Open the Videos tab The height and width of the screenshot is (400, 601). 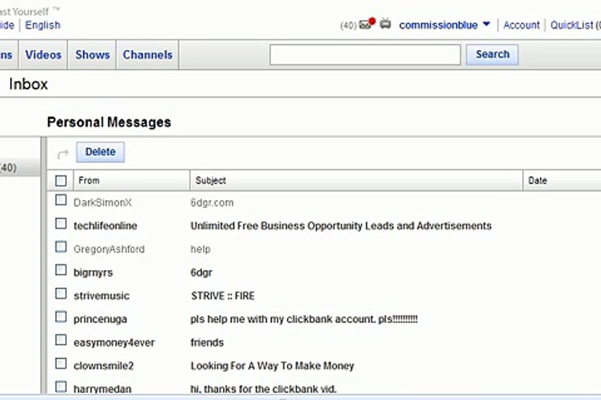pos(43,55)
